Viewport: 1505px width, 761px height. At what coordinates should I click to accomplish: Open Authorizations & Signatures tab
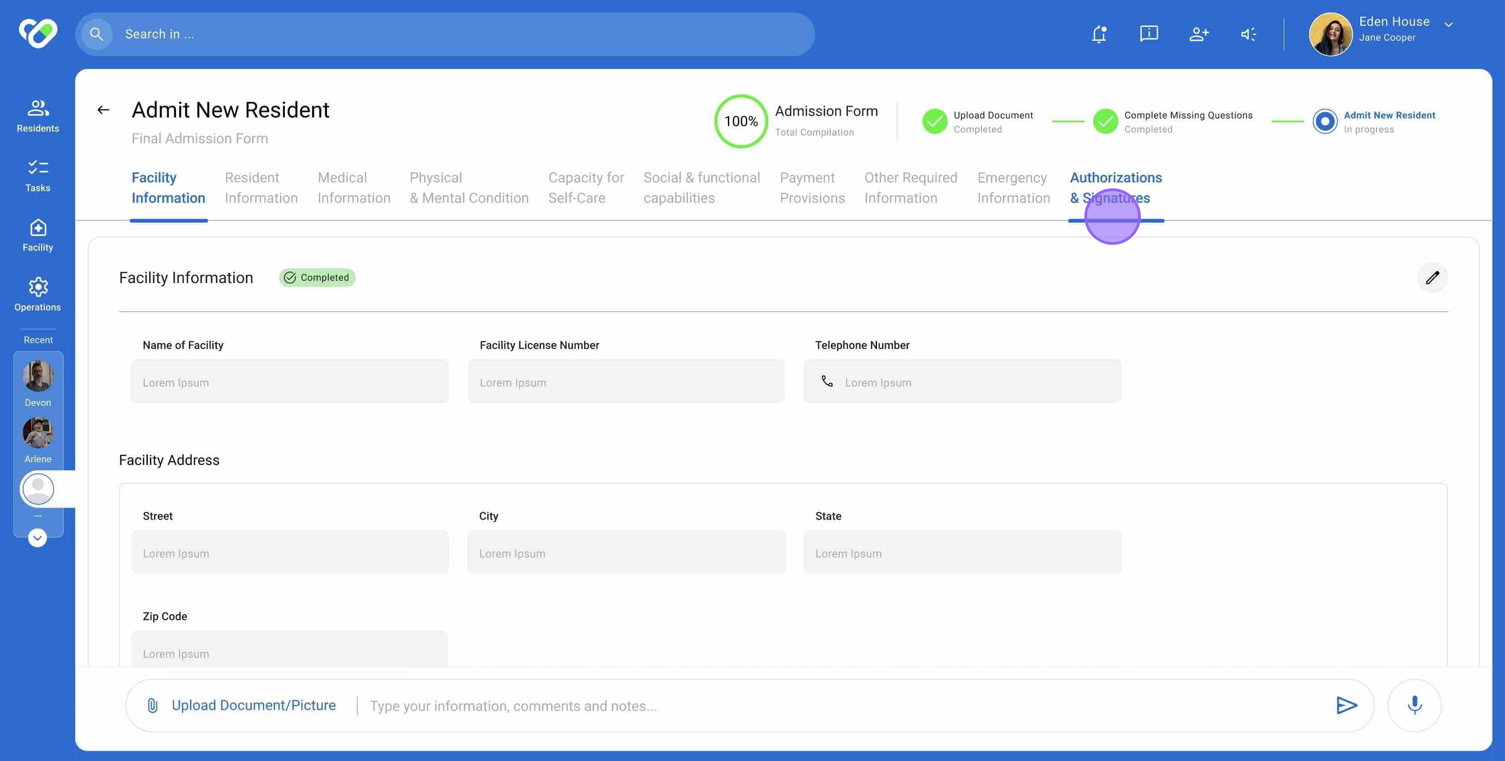pyautogui.click(x=1115, y=188)
